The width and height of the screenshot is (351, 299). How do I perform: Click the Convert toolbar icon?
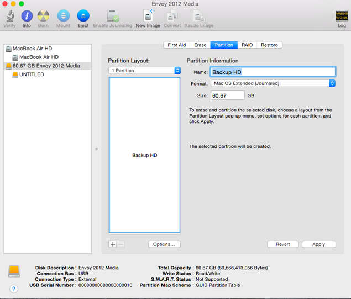172,16
